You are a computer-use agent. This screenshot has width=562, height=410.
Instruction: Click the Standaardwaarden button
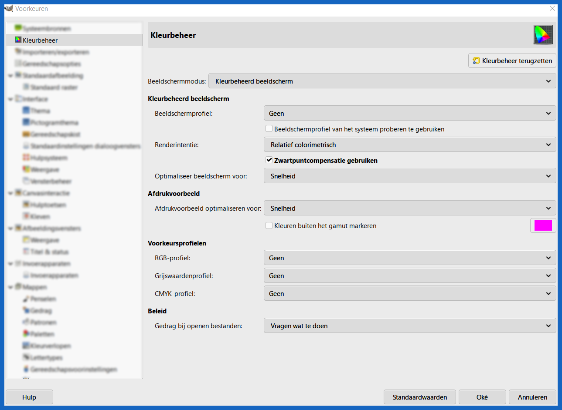click(420, 397)
